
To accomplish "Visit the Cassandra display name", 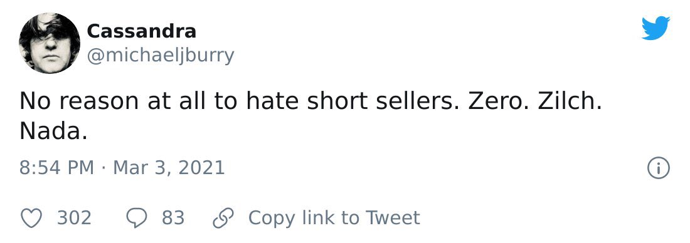I will coord(141,32).
